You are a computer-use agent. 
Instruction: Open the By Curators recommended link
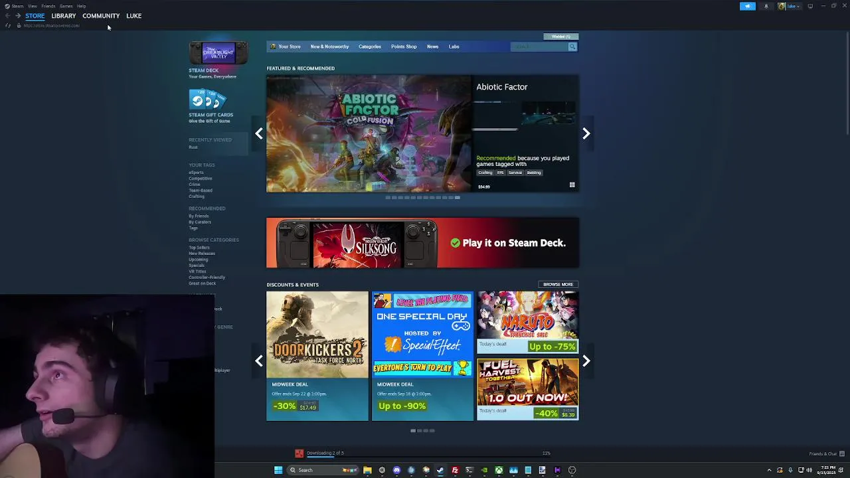pyautogui.click(x=200, y=222)
